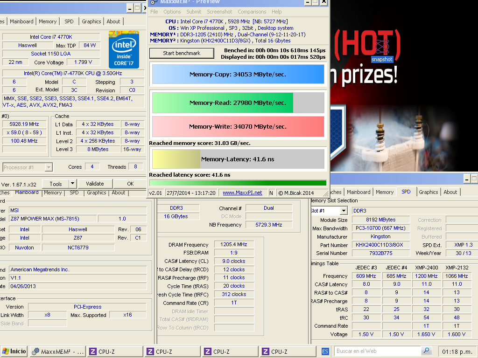Image resolution: width=478 pixels, height=358 pixels.
Task: Open About tab in the Intel Core i7 CPU-Z window
Action: pos(113,21)
